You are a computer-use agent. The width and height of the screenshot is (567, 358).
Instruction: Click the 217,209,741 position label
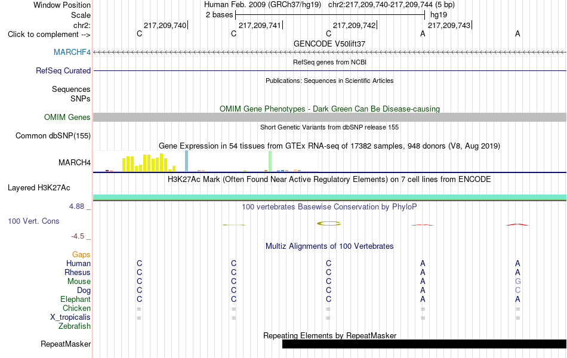coord(260,25)
